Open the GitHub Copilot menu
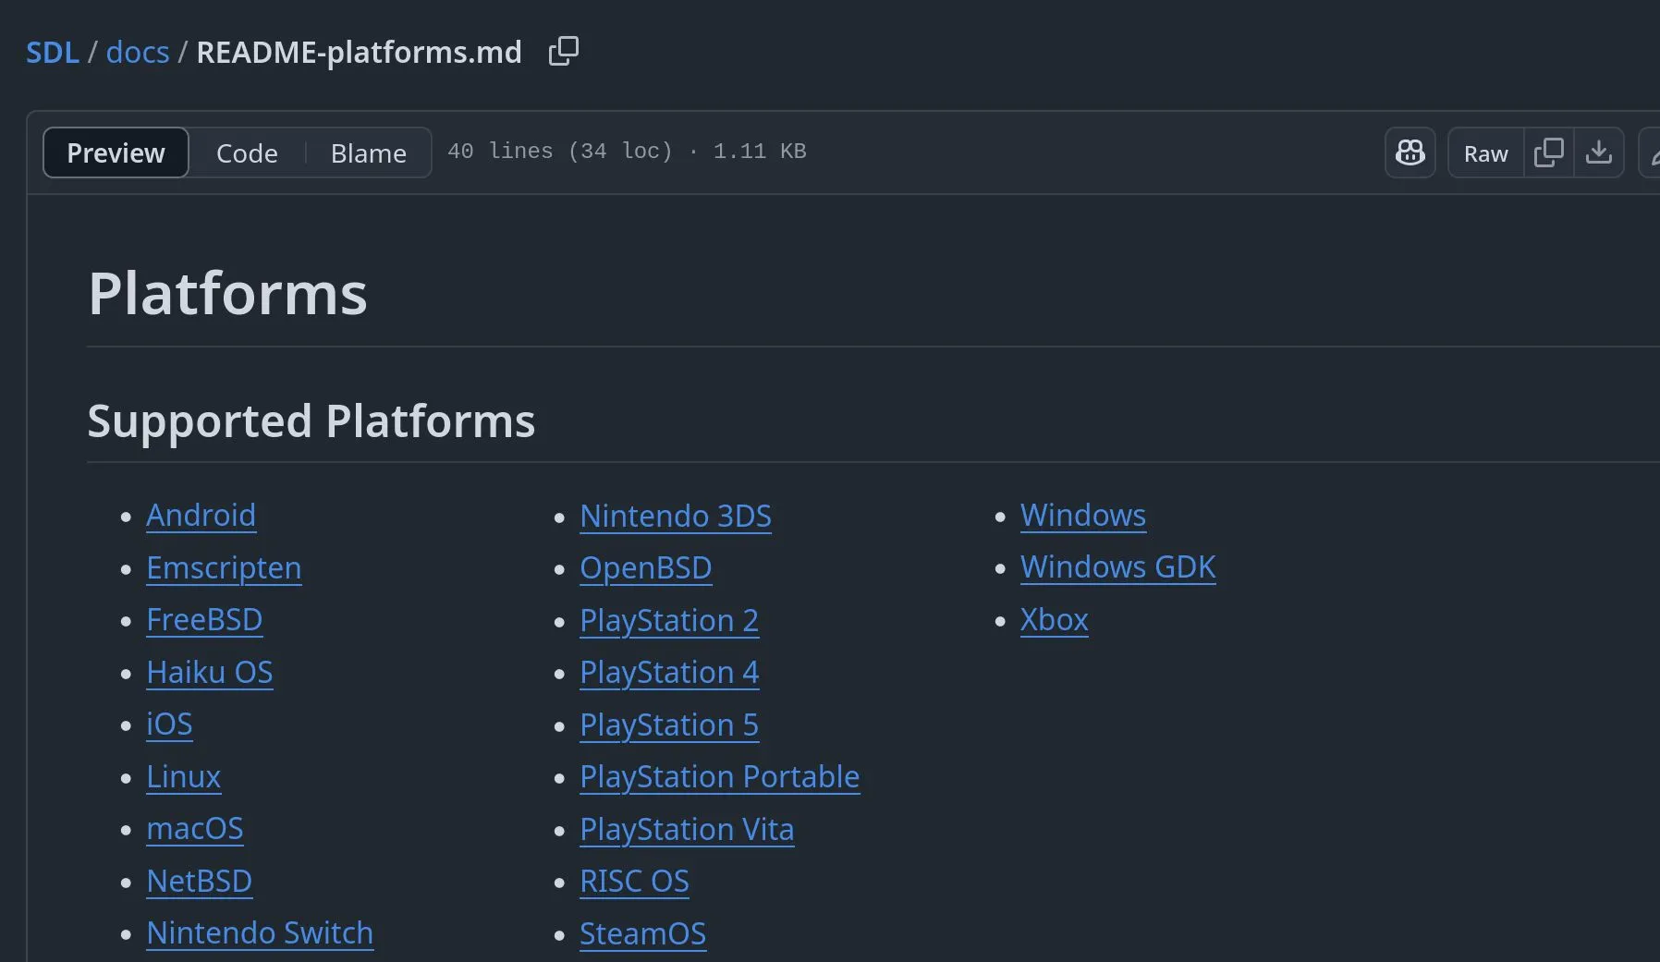The width and height of the screenshot is (1660, 962). click(1409, 152)
